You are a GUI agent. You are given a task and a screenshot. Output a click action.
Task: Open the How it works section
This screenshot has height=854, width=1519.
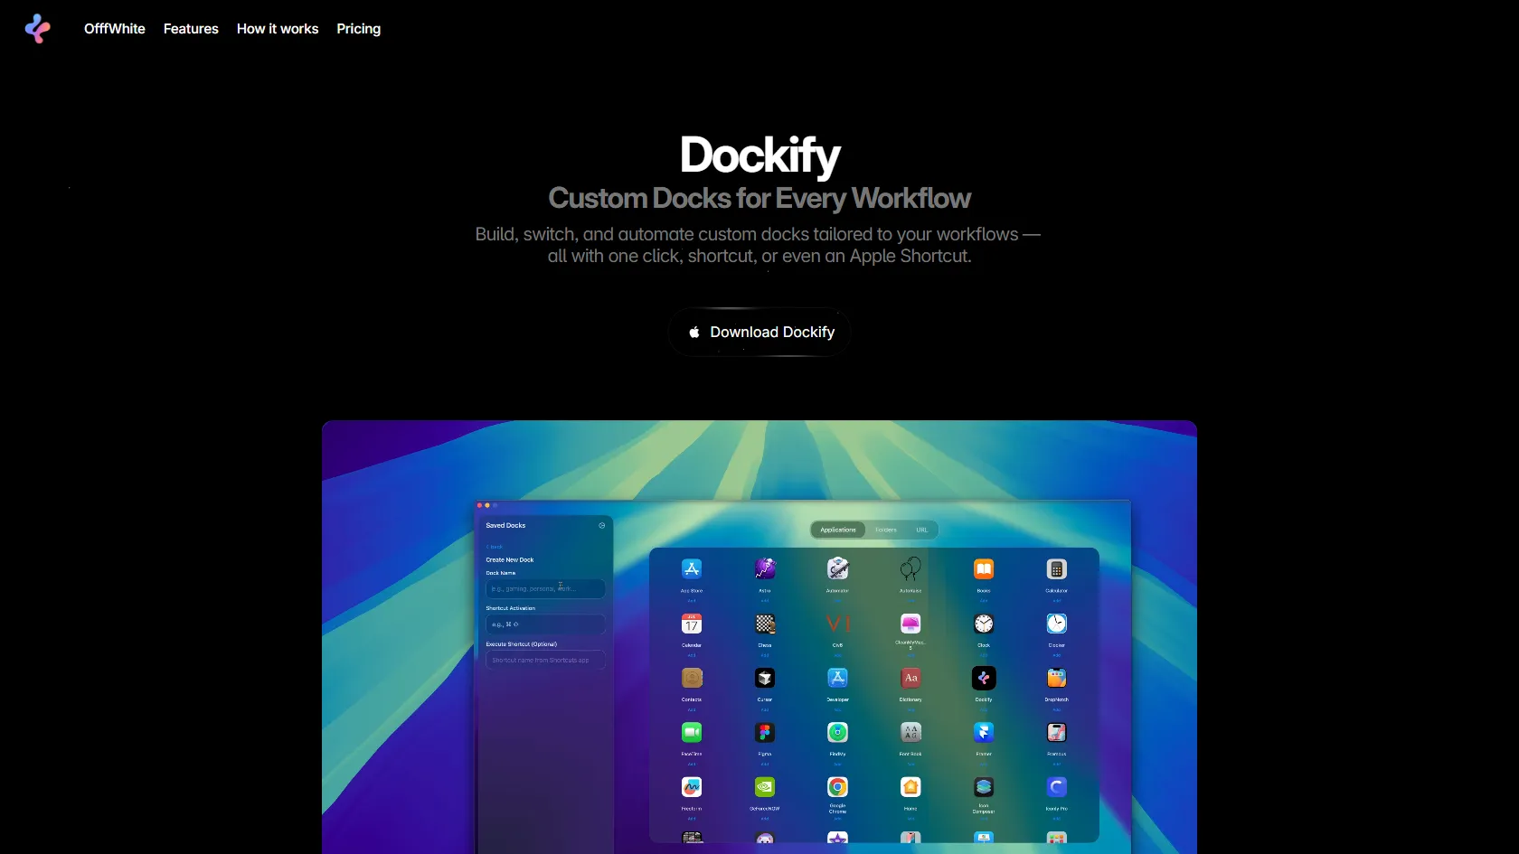[277, 29]
